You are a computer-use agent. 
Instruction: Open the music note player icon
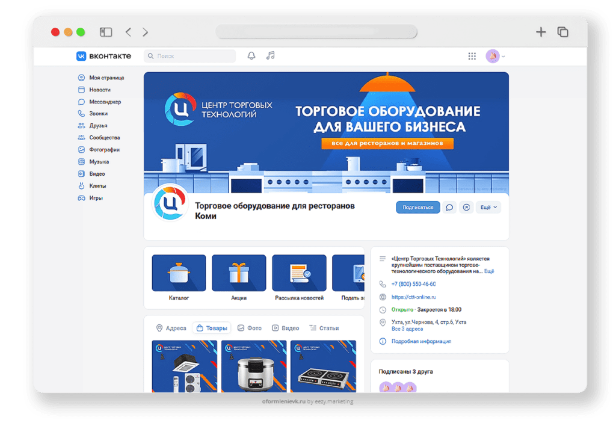tap(270, 56)
